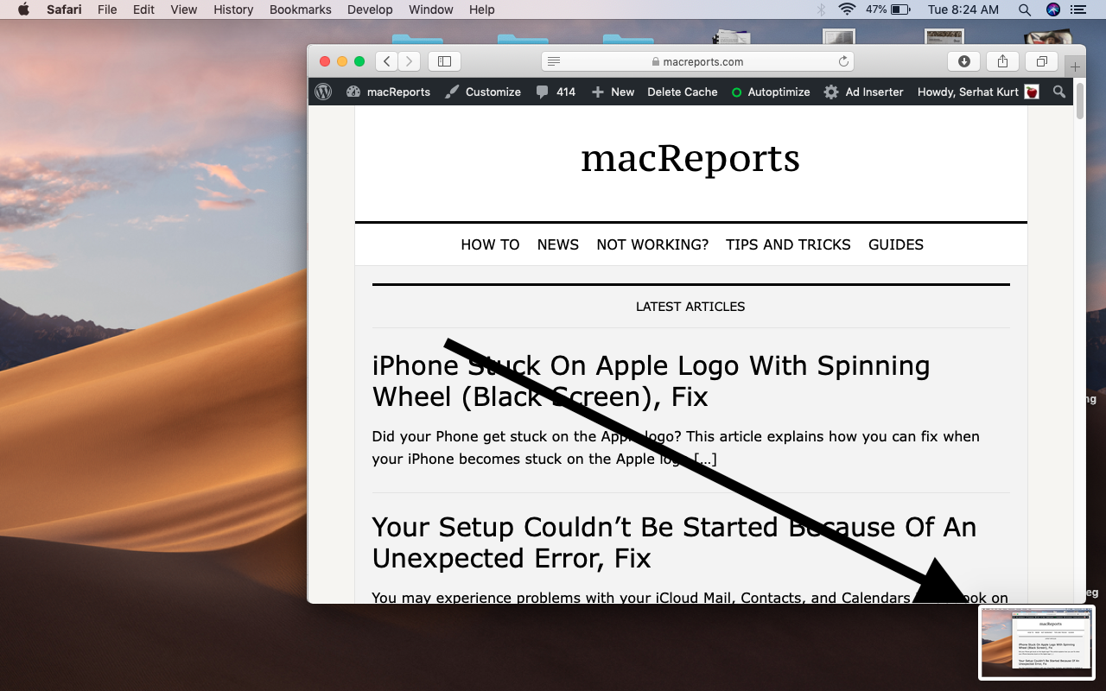Open the Develop menu

point(370,10)
